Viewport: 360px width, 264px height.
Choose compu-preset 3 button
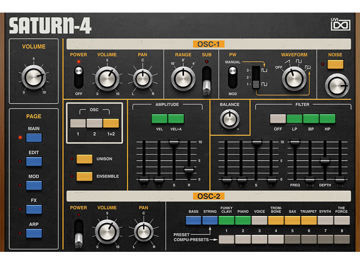tap(260, 239)
